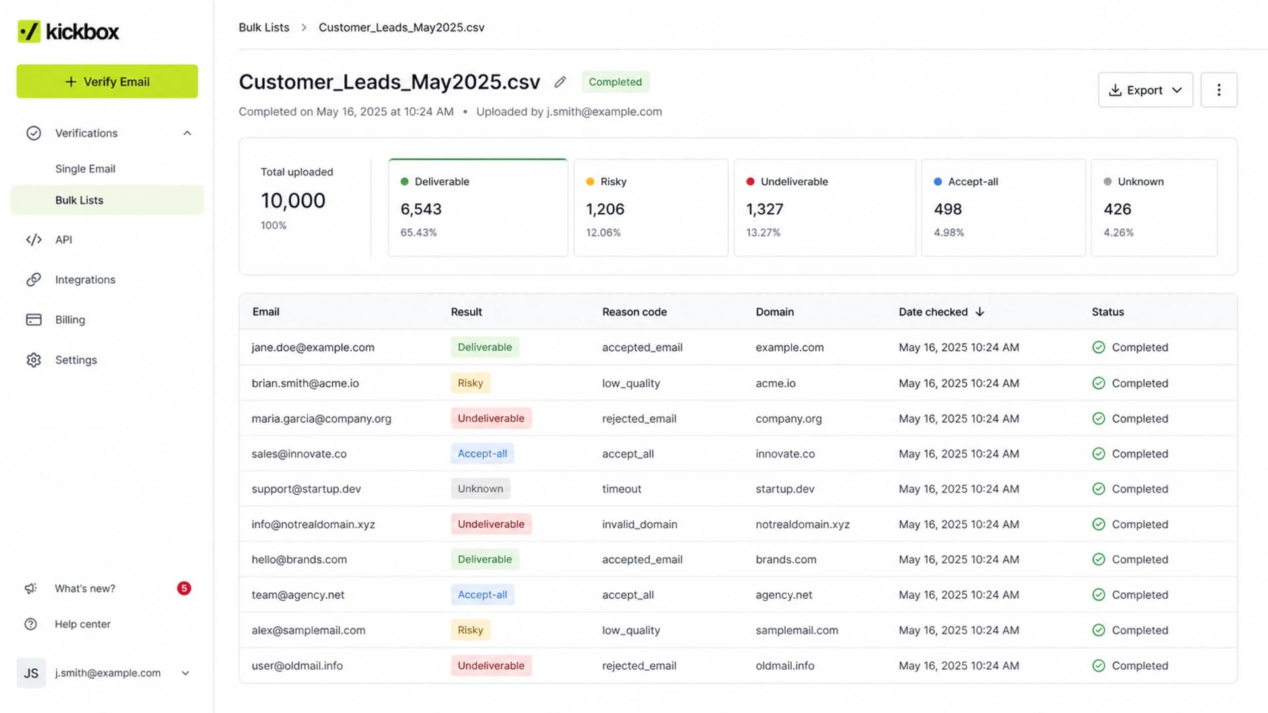Viewport: 1268px width, 713px height.
Task: Click the sort arrow beside Date checked
Action: click(x=979, y=312)
